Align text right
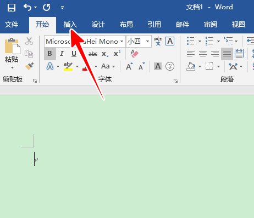The height and width of the screenshot is (218, 254). pos(215,54)
